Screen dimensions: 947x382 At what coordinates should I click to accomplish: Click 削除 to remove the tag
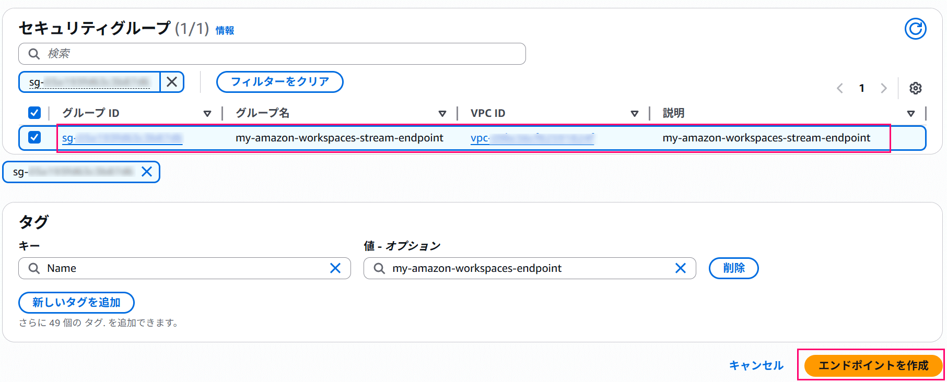(734, 268)
